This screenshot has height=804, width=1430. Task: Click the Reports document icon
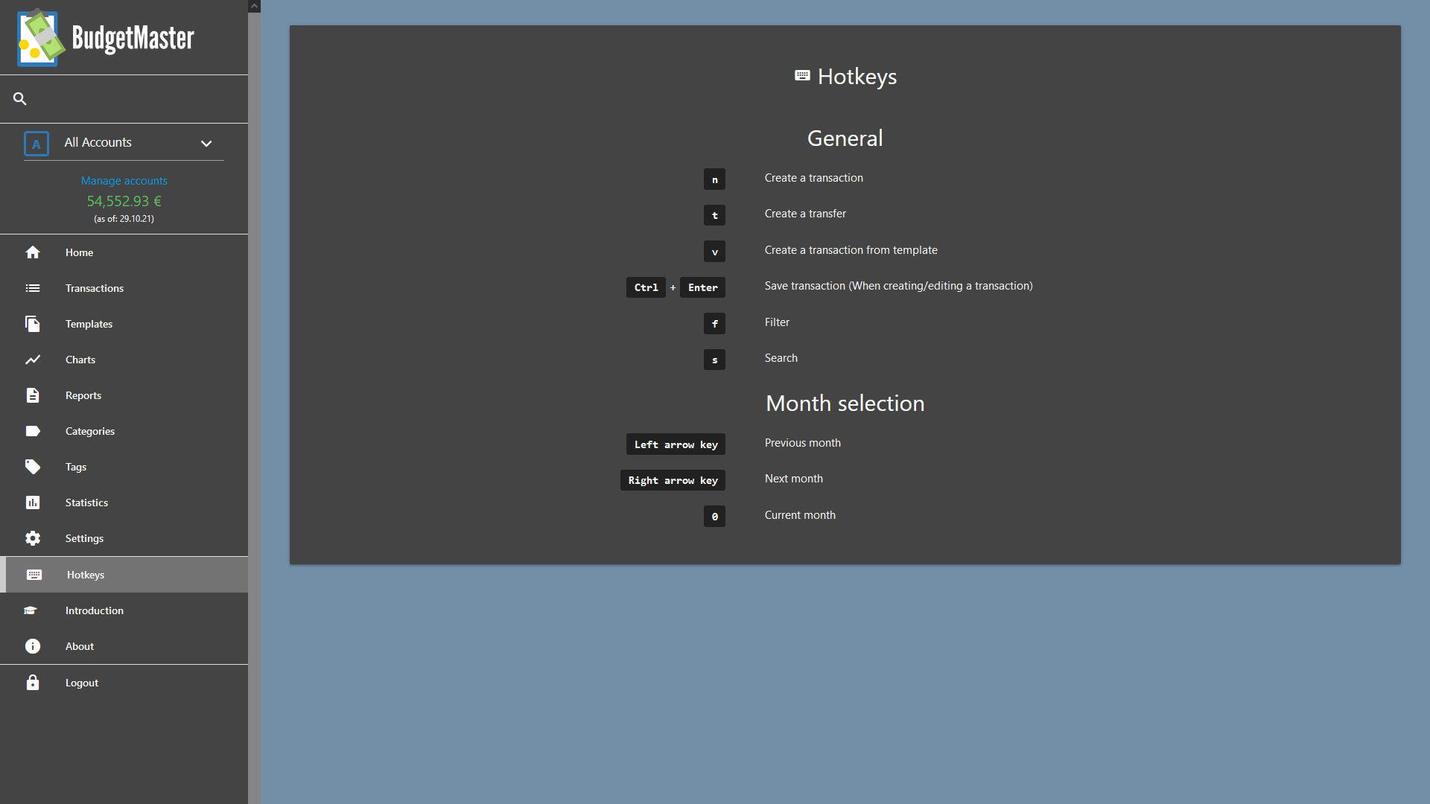pos(33,395)
